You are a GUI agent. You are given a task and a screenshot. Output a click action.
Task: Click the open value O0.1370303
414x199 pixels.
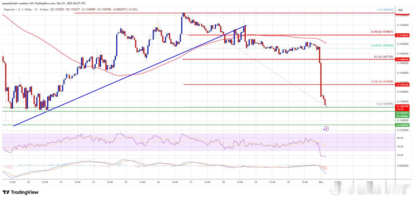coord(56,9)
